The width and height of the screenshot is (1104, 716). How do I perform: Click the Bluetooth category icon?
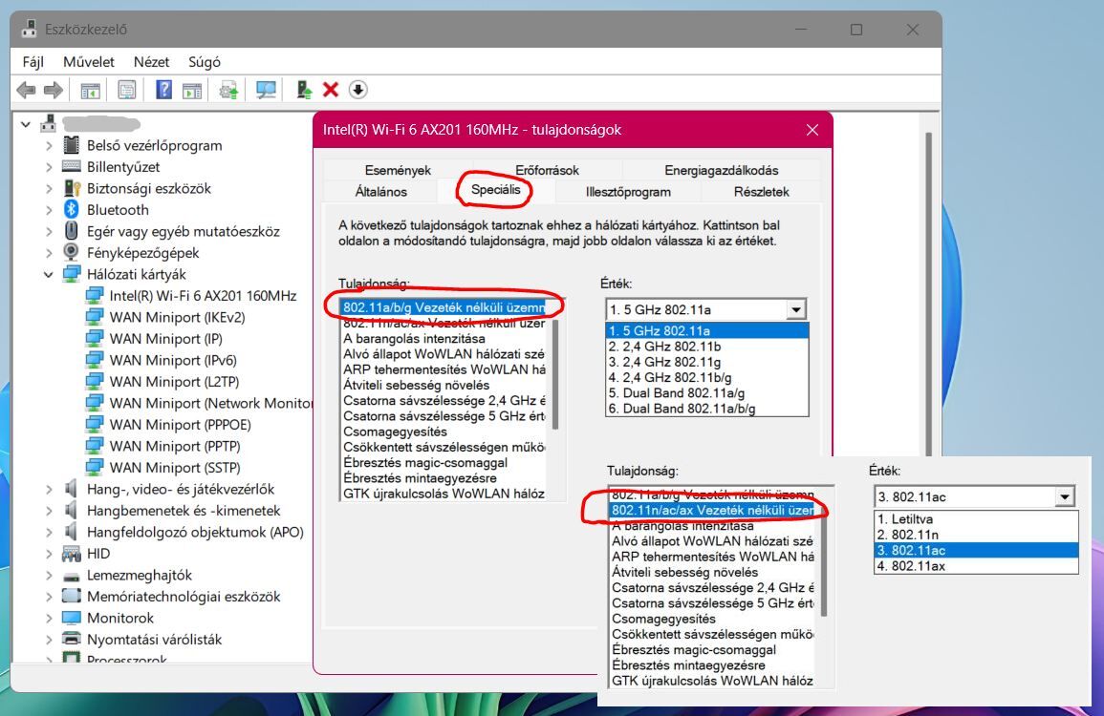(71, 210)
